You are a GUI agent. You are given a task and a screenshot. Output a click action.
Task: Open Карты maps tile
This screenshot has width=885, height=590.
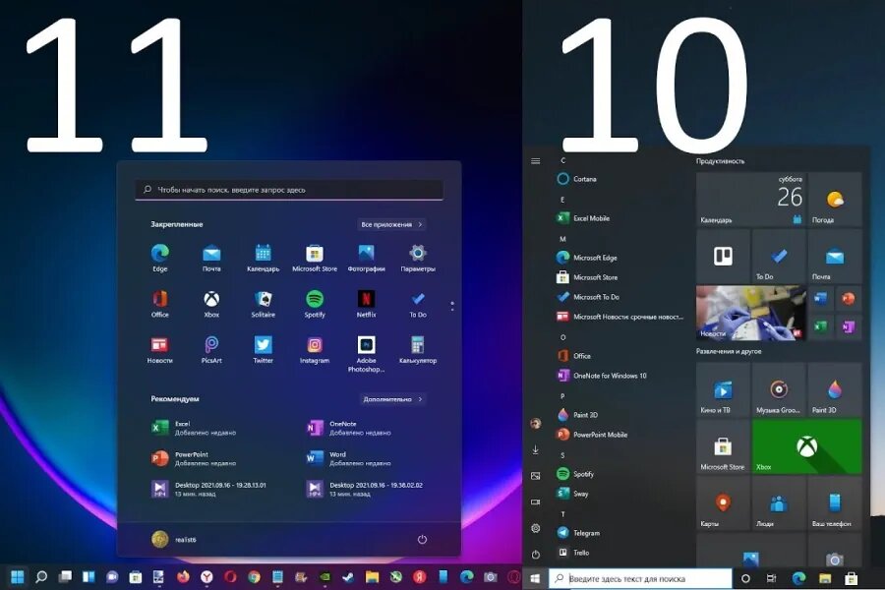click(723, 503)
